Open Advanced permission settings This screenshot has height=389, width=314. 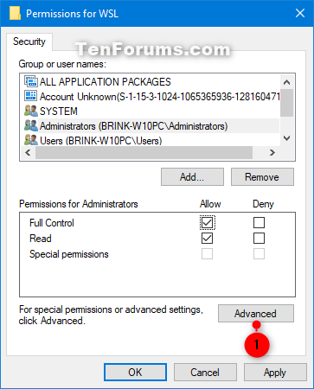[x=256, y=313]
